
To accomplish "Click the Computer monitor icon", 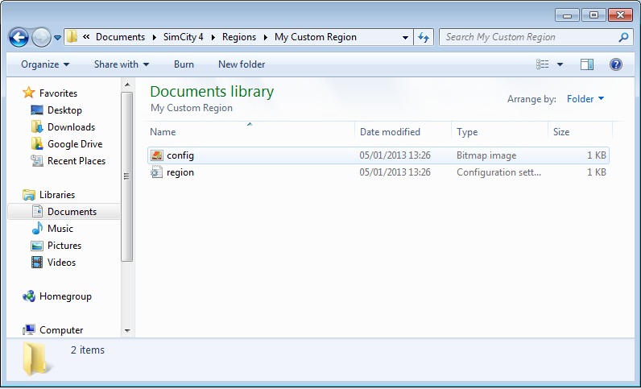I will (29, 329).
